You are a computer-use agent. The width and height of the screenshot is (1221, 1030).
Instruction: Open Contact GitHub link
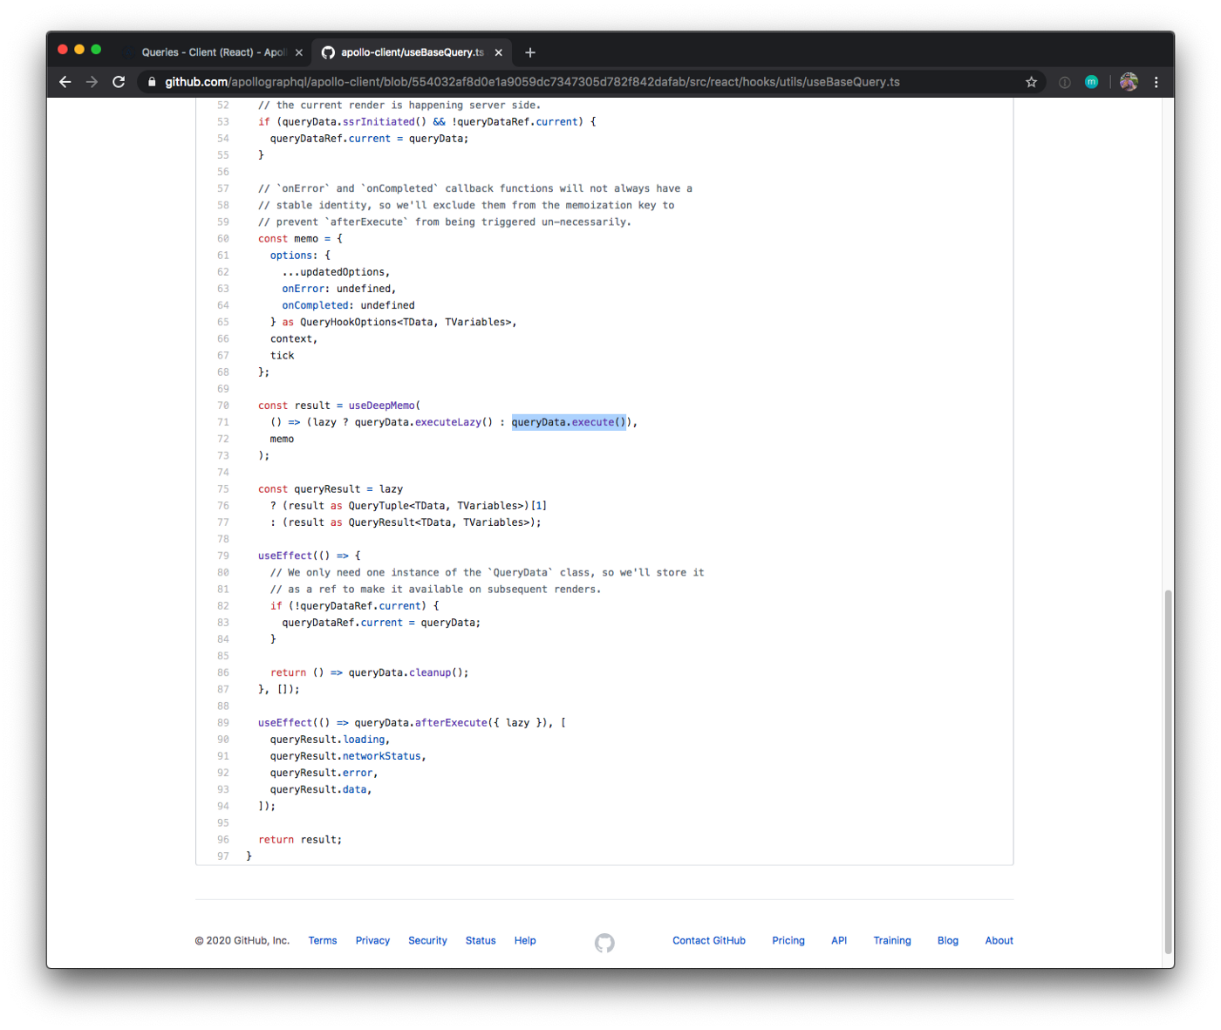tap(709, 941)
